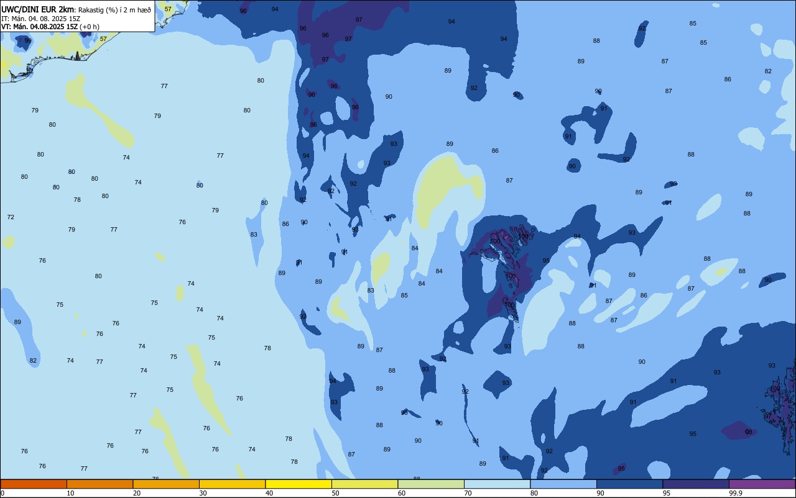Click the '72' humidity value on the map

(x=11, y=217)
